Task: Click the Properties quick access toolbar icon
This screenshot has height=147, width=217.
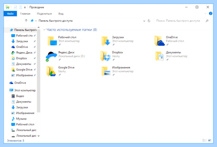Action: (x=15, y=7)
